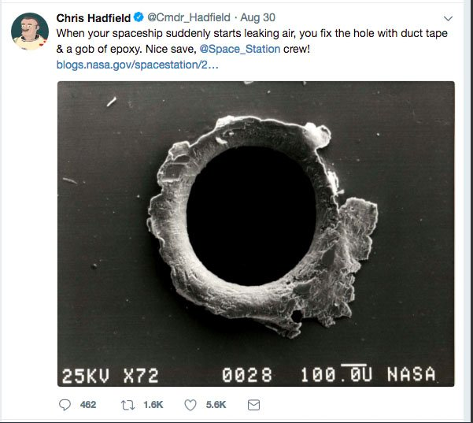
Task: Click the 100.0U scale bar in the image
Action: point(337,374)
